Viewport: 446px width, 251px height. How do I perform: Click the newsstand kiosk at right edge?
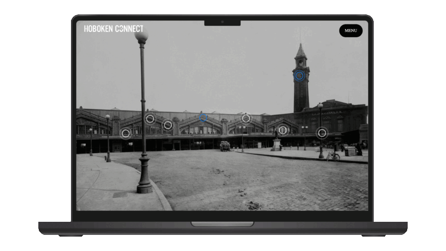350,151
